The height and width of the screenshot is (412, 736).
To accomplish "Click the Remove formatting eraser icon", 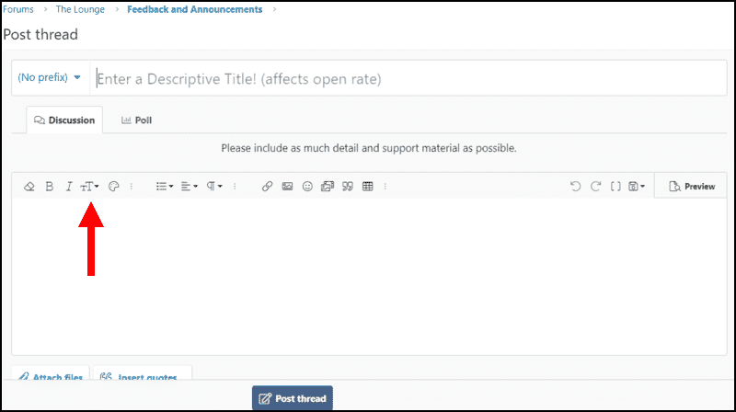I will (x=29, y=187).
